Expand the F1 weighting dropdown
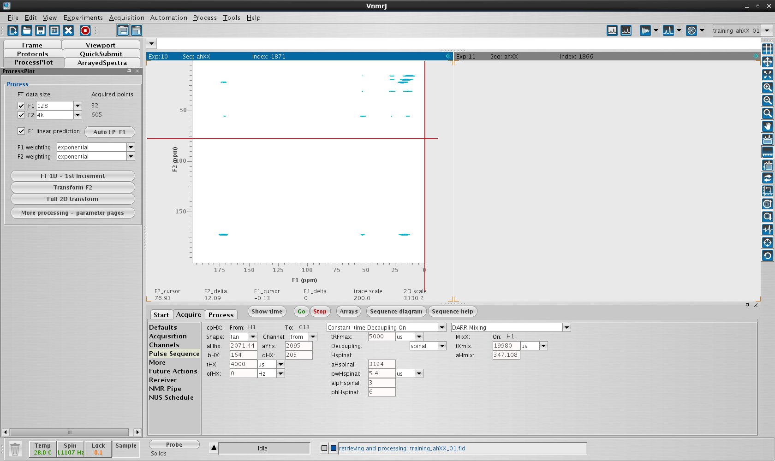 tap(131, 147)
